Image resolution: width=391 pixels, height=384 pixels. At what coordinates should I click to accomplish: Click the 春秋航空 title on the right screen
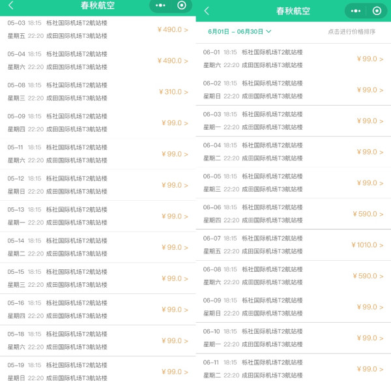(x=293, y=11)
